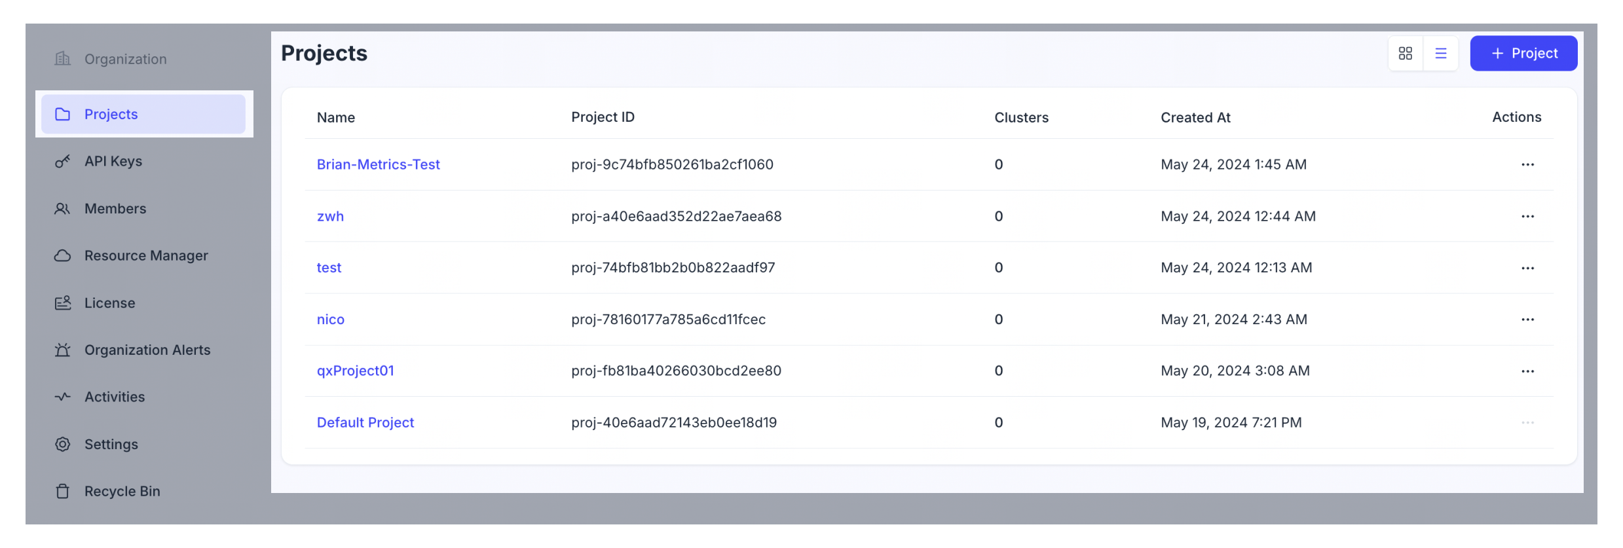The image size is (1623, 548).
Task: Click the Created At column header
Action: click(1195, 118)
